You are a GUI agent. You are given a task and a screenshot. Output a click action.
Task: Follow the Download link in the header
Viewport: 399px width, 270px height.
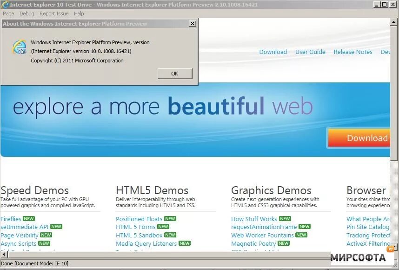273,52
